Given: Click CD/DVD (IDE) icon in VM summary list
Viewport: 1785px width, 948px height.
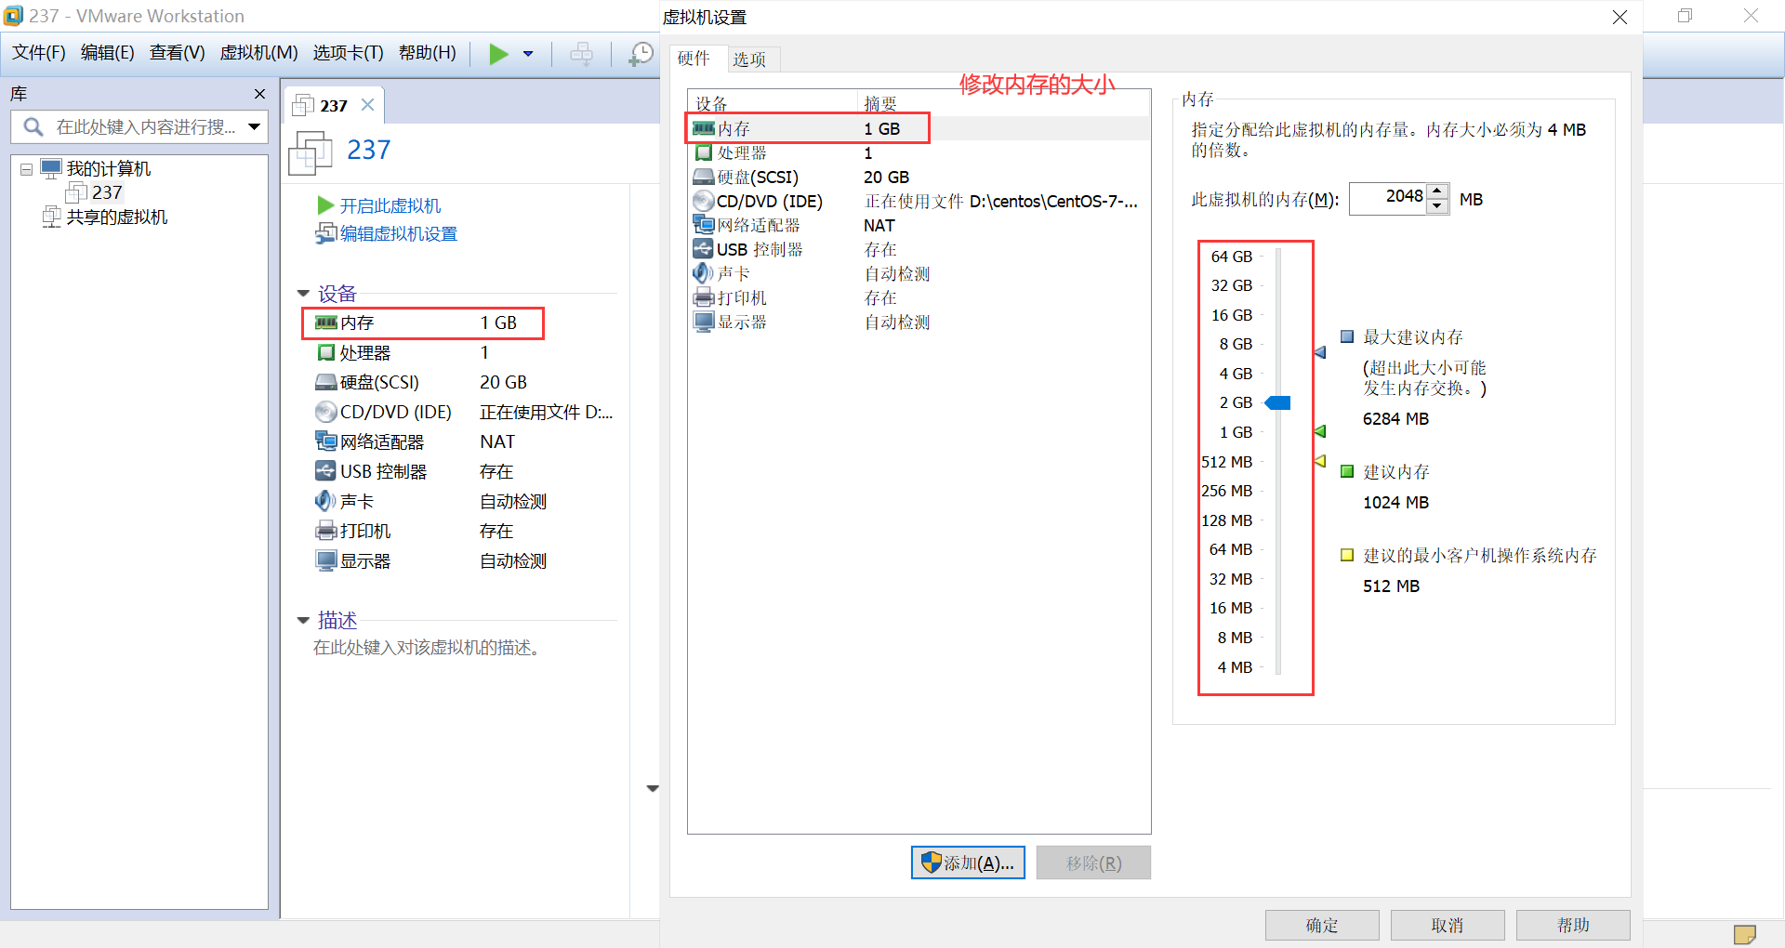Looking at the screenshot, I should point(325,412).
